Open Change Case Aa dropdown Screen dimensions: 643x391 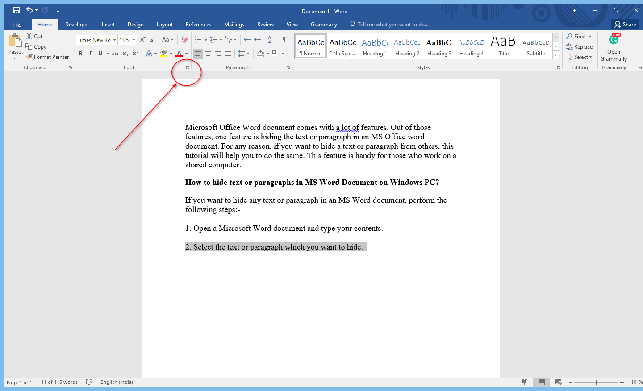pos(167,40)
